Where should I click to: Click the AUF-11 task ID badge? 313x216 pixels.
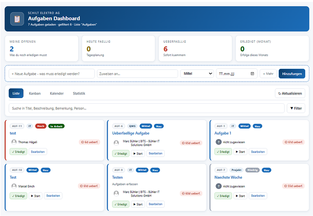[17, 126]
